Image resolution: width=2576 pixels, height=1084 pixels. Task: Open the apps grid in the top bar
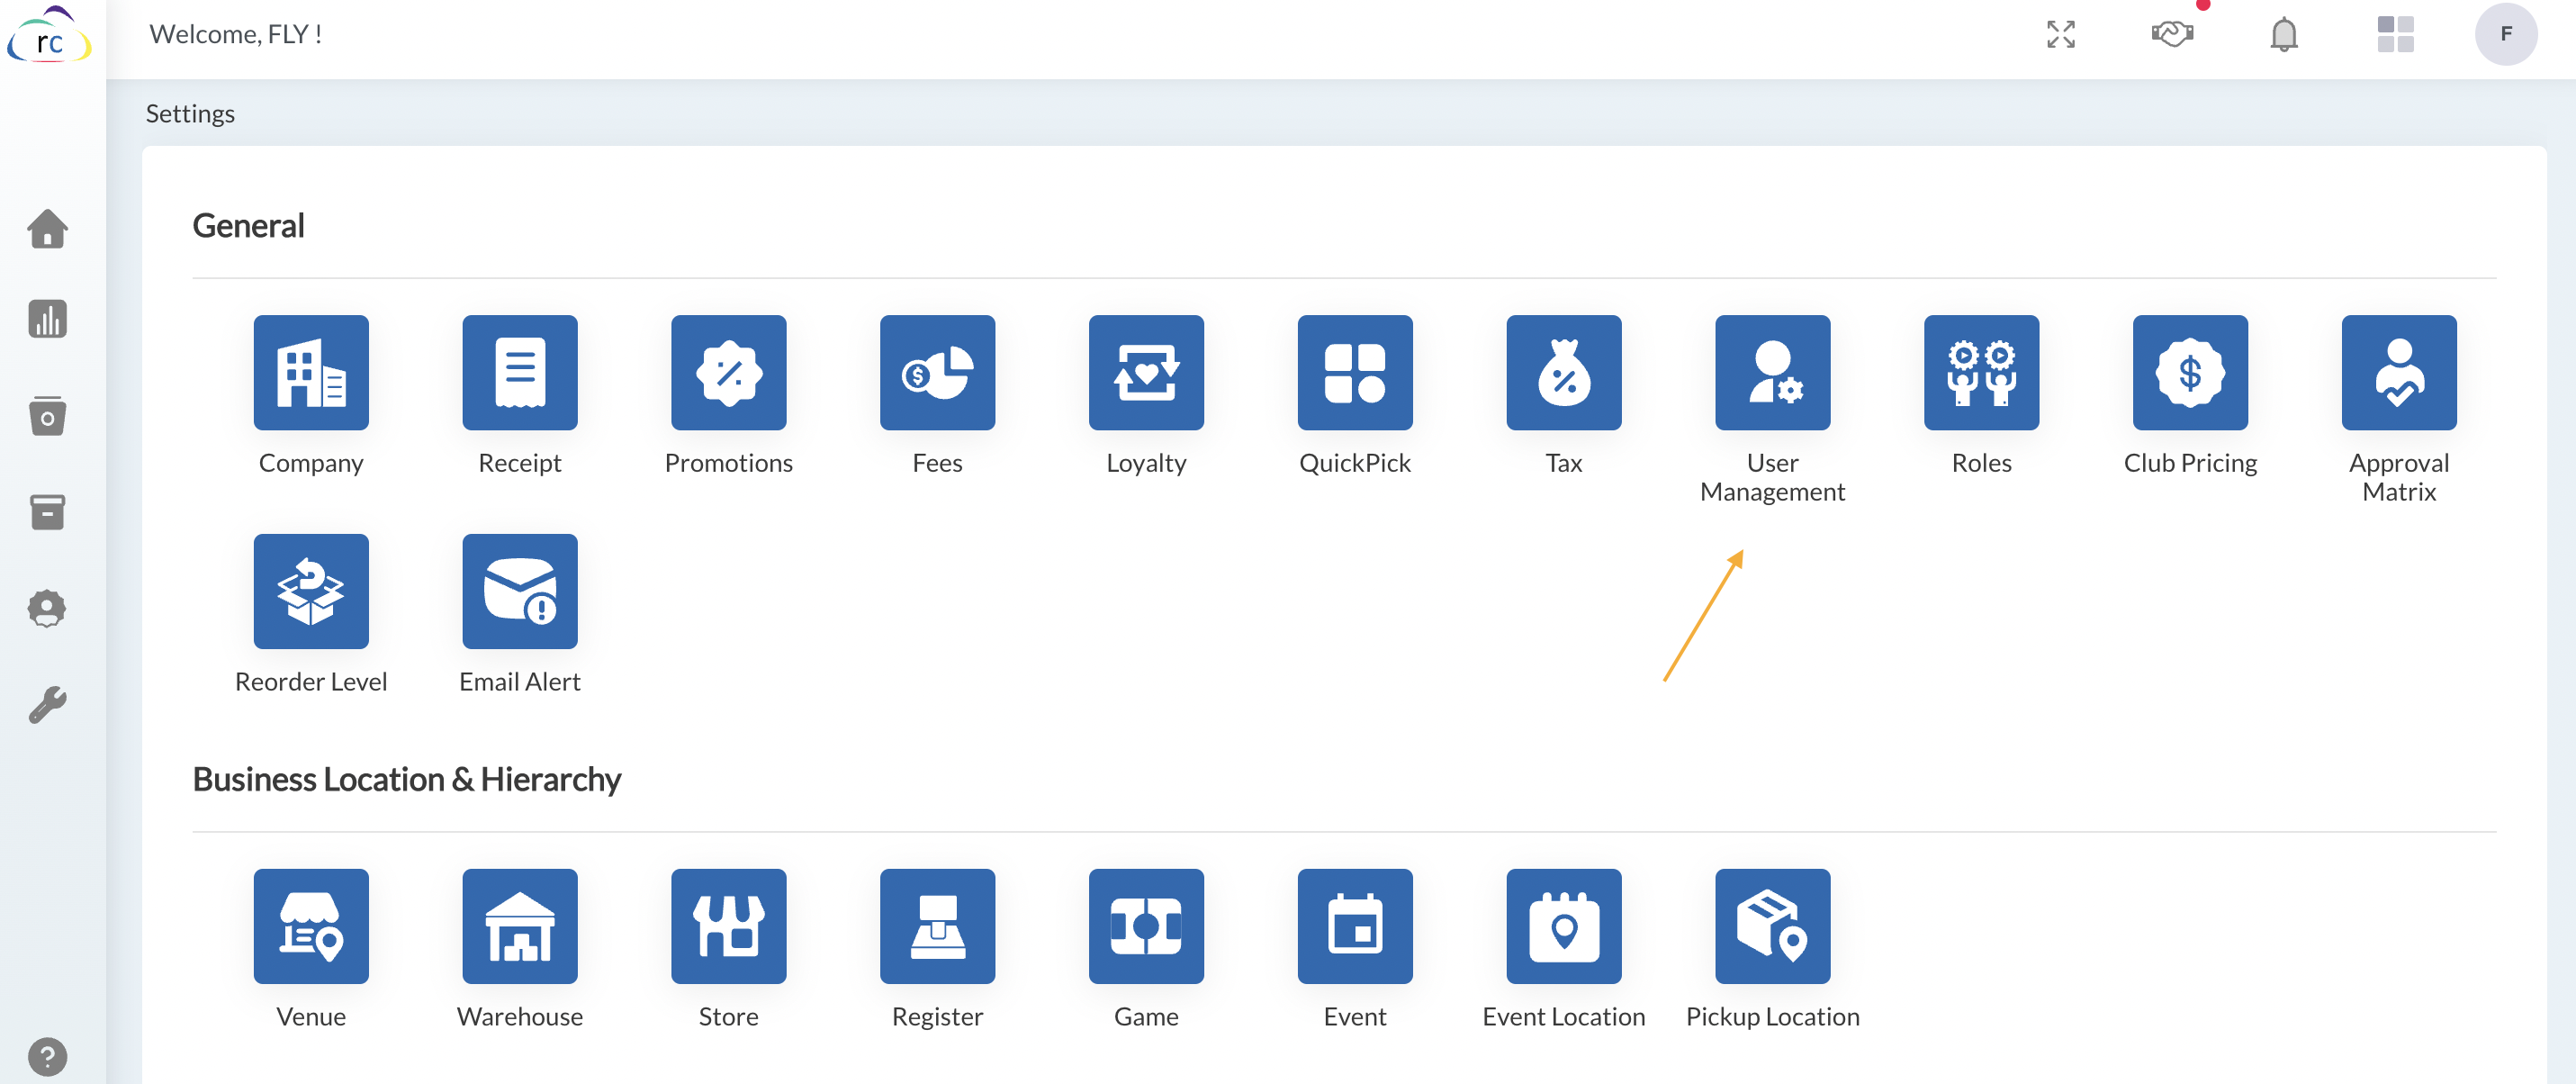coord(2395,34)
